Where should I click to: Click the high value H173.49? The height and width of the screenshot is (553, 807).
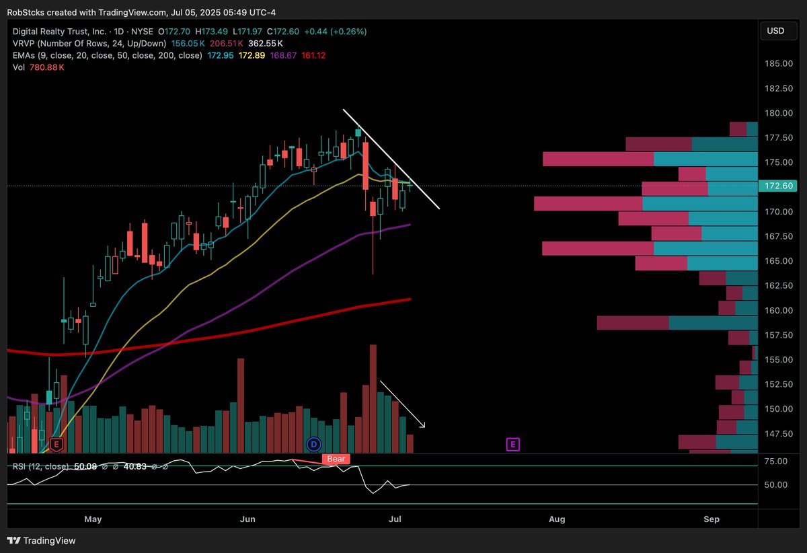(x=213, y=31)
